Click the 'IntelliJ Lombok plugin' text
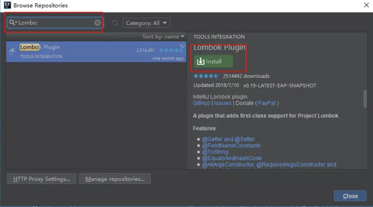Image resolution: width=373 pixels, height=207 pixels. (220, 97)
